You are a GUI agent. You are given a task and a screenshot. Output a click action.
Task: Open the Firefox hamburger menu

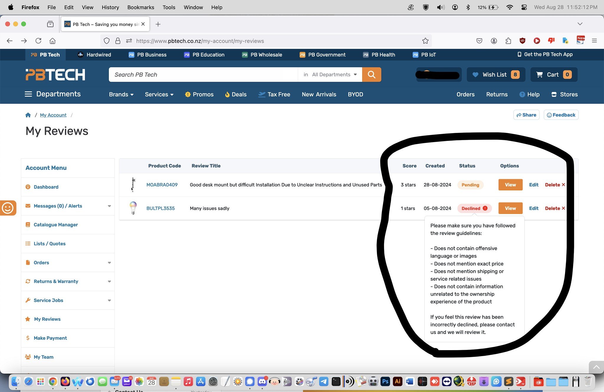(x=594, y=41)
